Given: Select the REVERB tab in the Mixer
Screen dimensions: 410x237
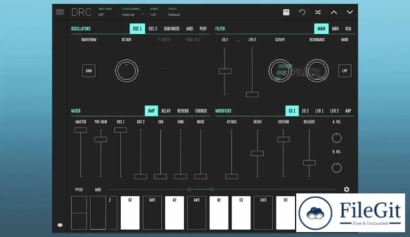Looking at the screenshot, I should click(x=183, y=111).
